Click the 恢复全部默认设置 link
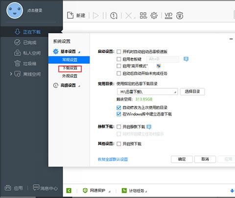235x198 pixels. point(113,159)
